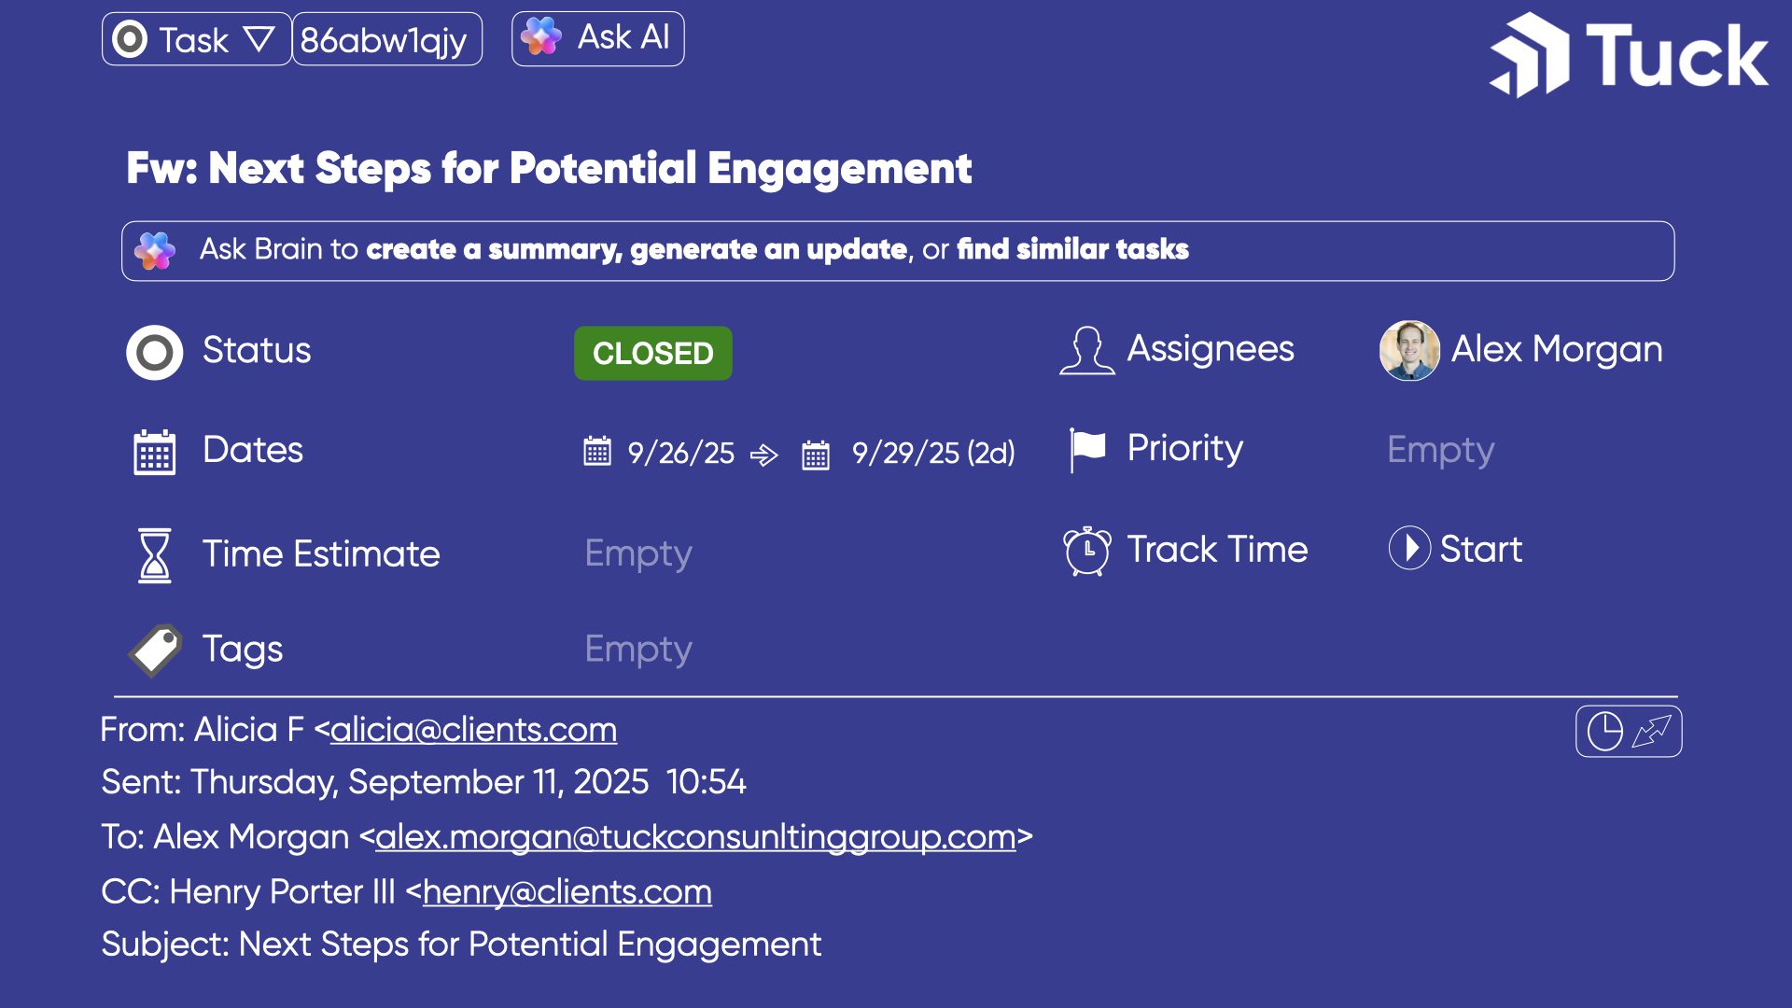Click the clock icon beside email header
Viewport: 1792px width, 1008px height.
[1605, 731]
